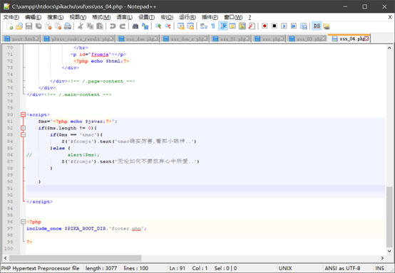
Task: Click the Save All icon
Action: tap(39, 26)
